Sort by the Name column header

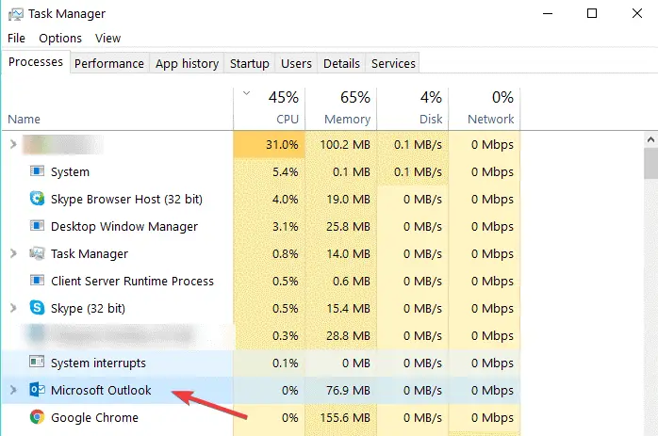(x=118, y=109)
